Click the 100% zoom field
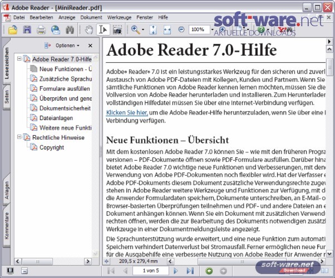The image size is (335, 278). 199,29
